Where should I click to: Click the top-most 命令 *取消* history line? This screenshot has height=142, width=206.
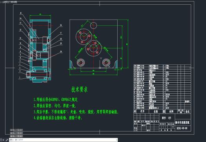coord(16,130)
